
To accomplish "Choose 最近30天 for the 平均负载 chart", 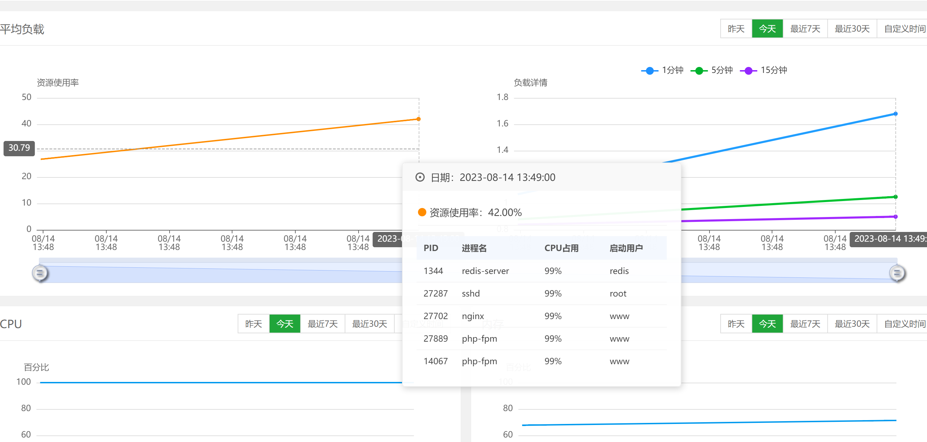I will (852, 29).
